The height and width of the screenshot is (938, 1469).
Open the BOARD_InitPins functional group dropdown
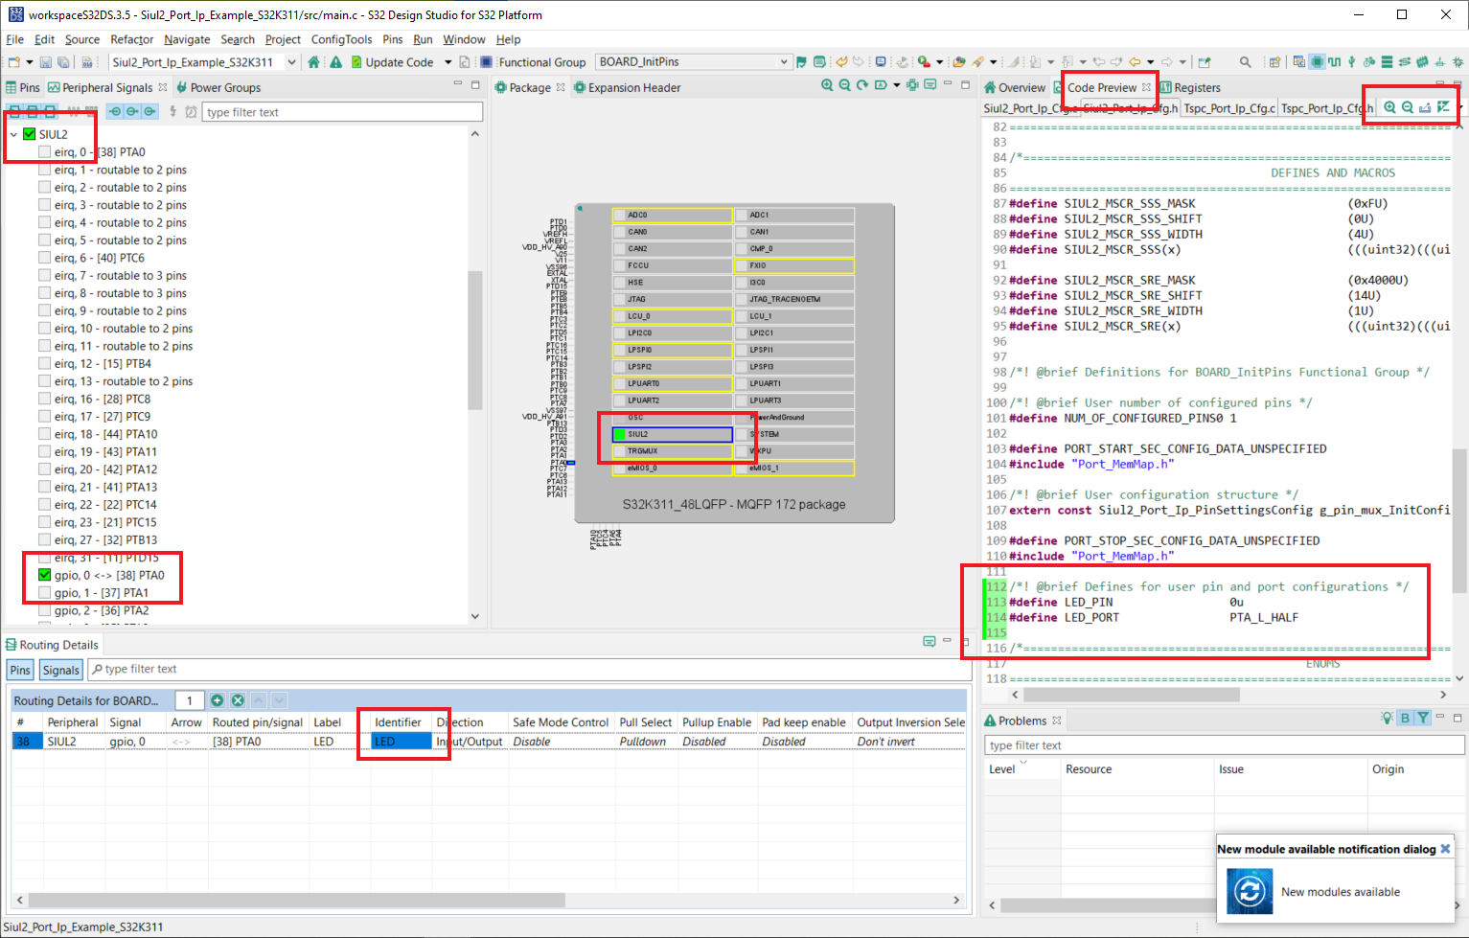point(784,61)
